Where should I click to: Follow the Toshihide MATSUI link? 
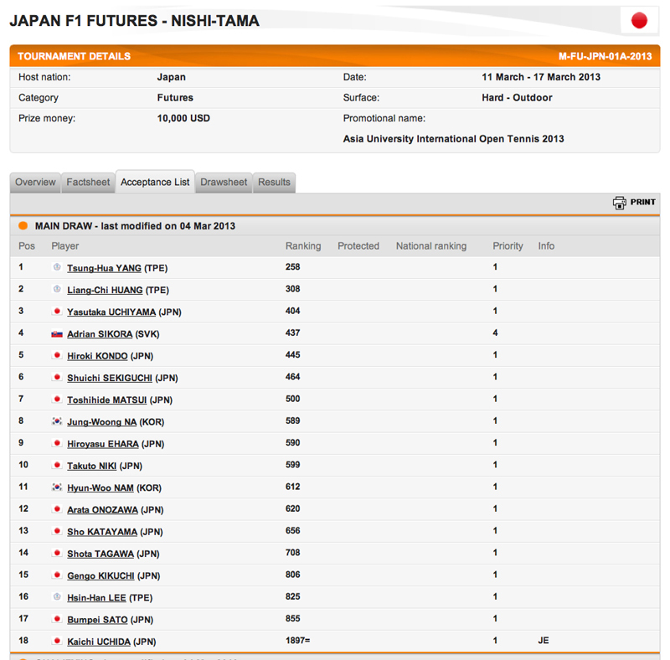point(107,400)
